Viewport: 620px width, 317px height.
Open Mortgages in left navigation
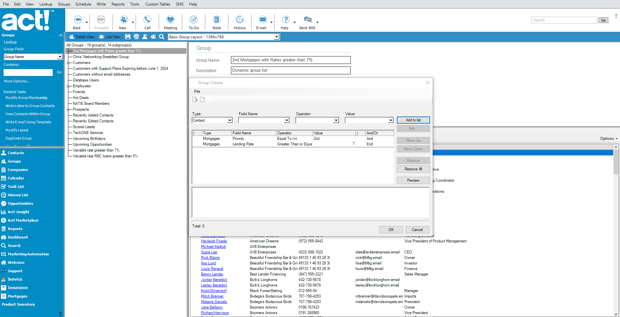point(18,296)
